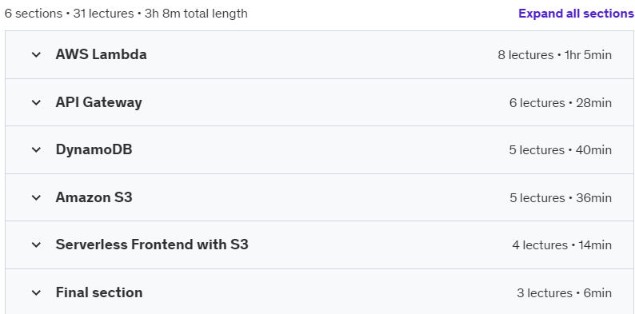Expand the DynamoDB section chevron
Image resolution: width=635 pixels, height=314 pixels.
point(37,149)
